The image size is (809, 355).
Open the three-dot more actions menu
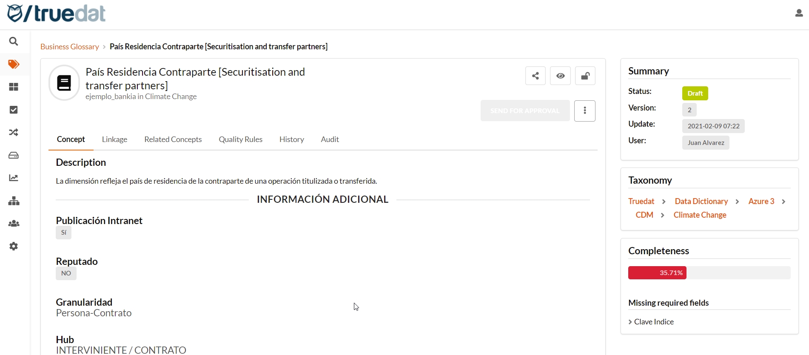point(584,111)
